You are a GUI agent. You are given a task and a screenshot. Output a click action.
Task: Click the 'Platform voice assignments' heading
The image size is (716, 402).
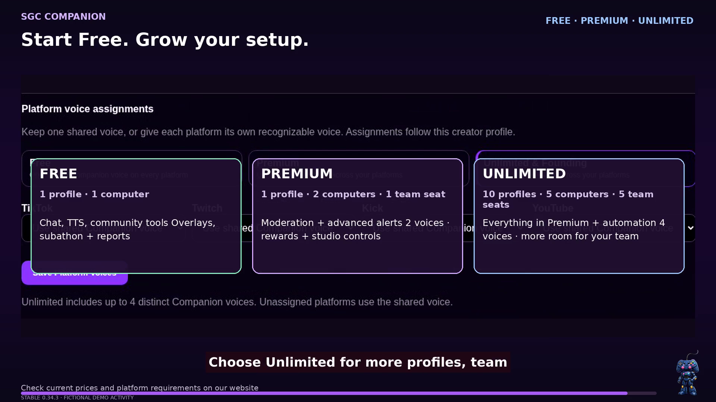(x=87, y=109)
